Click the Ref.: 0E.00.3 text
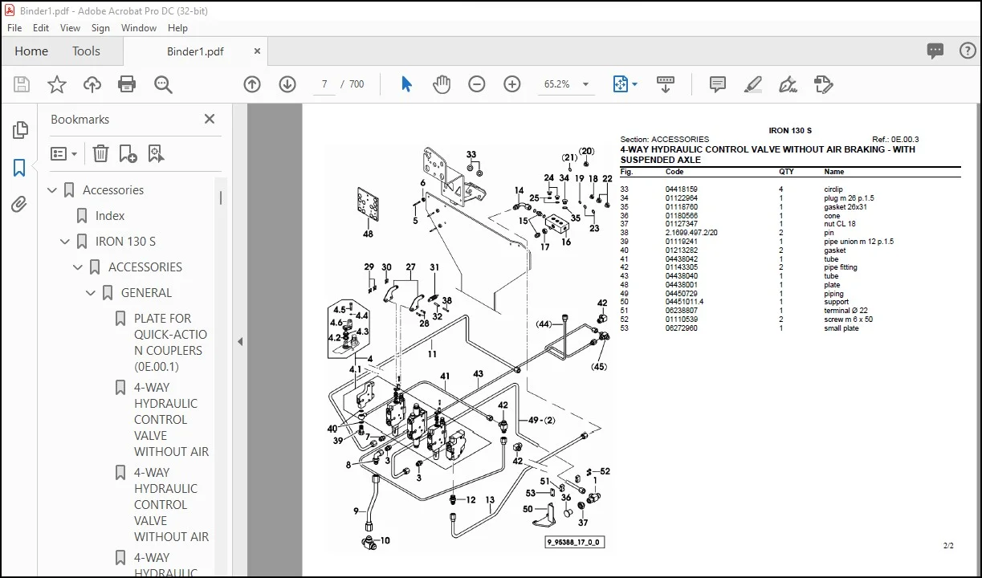Screen dimensions: 982x578 895,140
